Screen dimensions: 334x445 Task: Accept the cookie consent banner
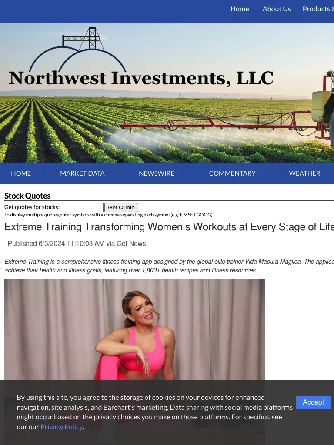(x=313, y=402)
